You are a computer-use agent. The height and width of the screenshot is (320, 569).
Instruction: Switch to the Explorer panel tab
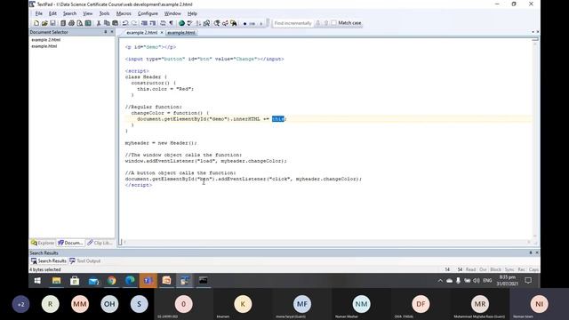[43, 243]
